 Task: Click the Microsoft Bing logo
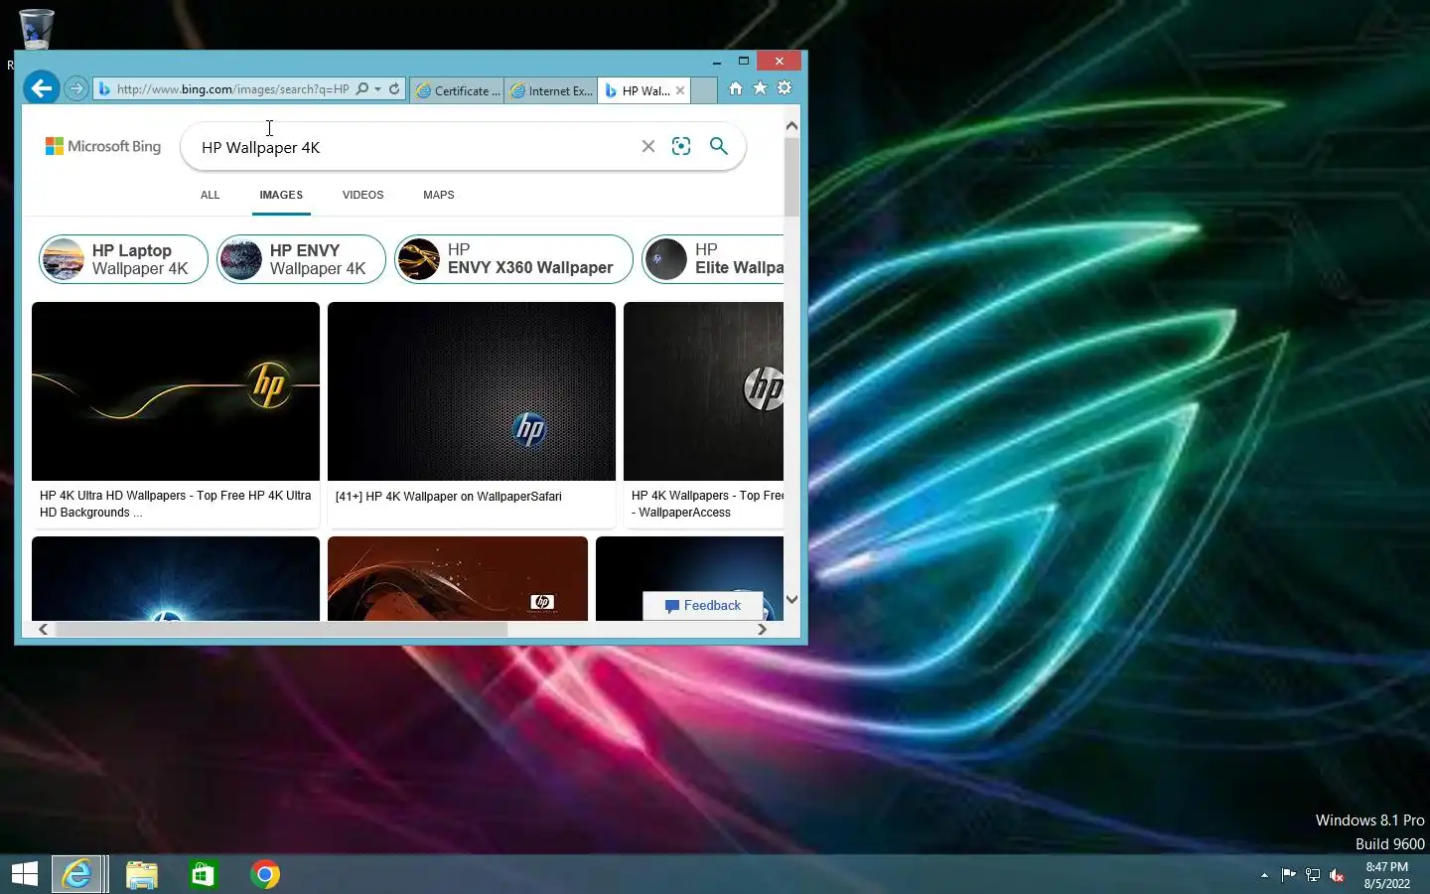[x=103, y=146]
